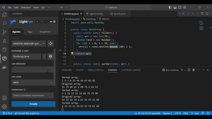Open notifications bell in status bar
Viewport: 212px width, 119px height.
(x=208, y=113)
